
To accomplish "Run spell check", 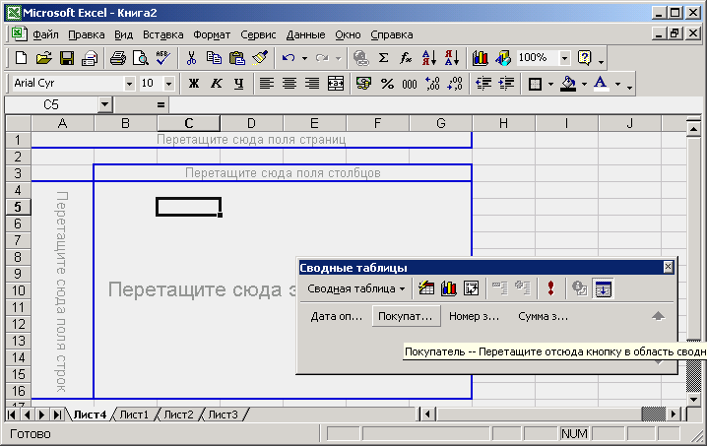I will click(x=162, y=58).
